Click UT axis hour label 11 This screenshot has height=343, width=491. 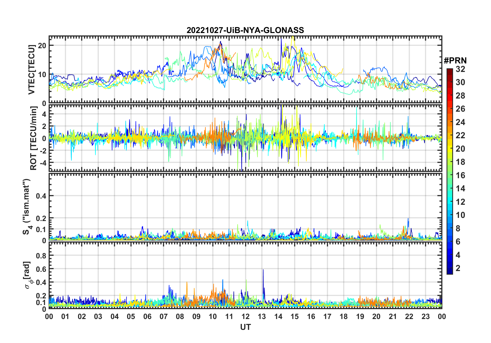click(x=229, y=316)
